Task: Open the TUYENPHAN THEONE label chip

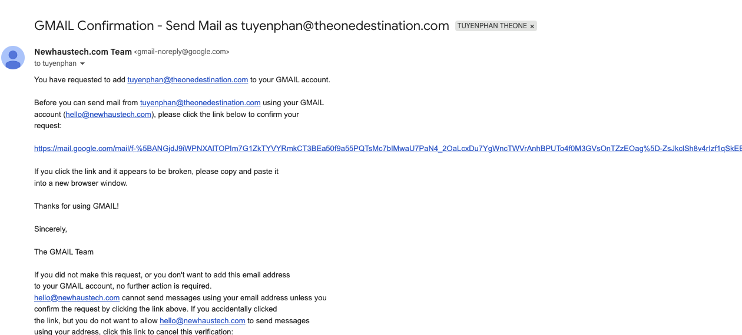Action: click(492, 26)
